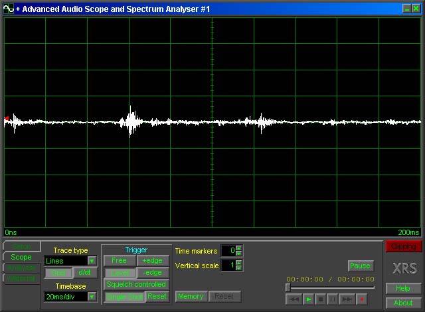This screenshot has width=425, height=312.
Task: Click the red Clipping indicator
Action: click(x=404, y=246)
